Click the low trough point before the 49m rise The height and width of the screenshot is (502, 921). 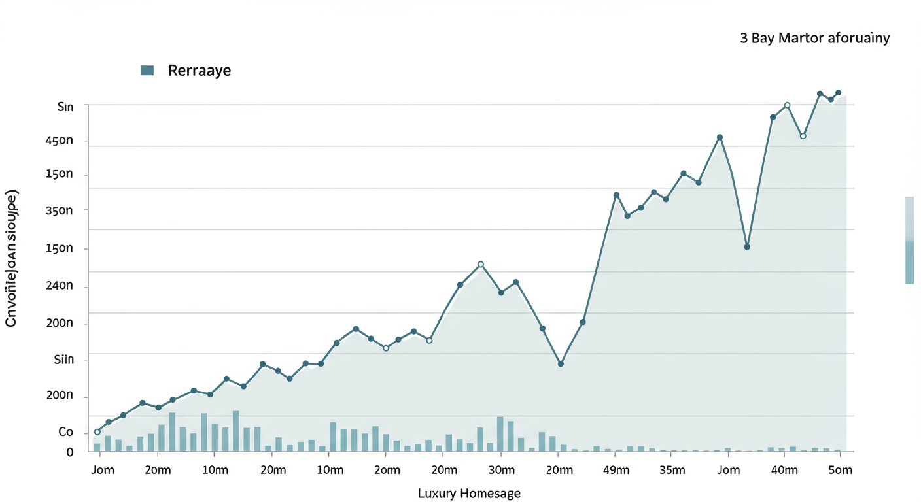[x=561, y=363]
